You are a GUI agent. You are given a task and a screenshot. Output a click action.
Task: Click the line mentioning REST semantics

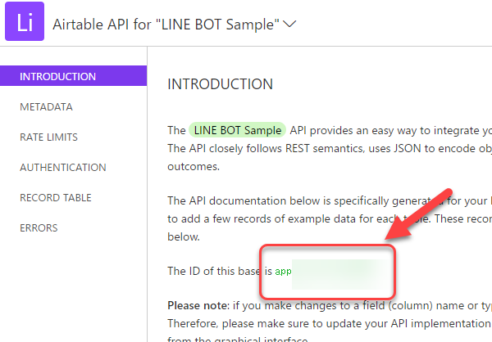point(328,147)
